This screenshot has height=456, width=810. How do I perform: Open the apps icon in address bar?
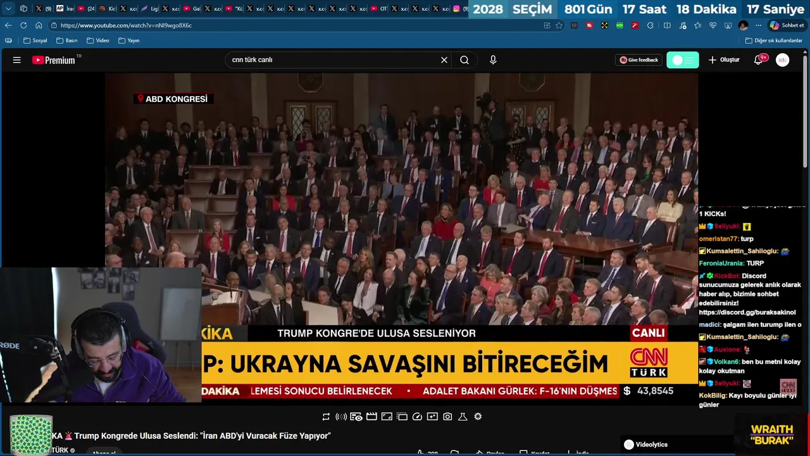[547, 25]
